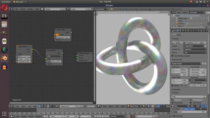
Task: Adjust Roughness slider on Glossy BSDF node
Action: pos(54,61)
